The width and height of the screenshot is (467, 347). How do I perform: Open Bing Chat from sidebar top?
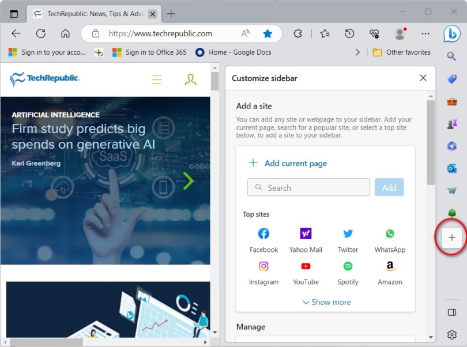tap(452, 34)
